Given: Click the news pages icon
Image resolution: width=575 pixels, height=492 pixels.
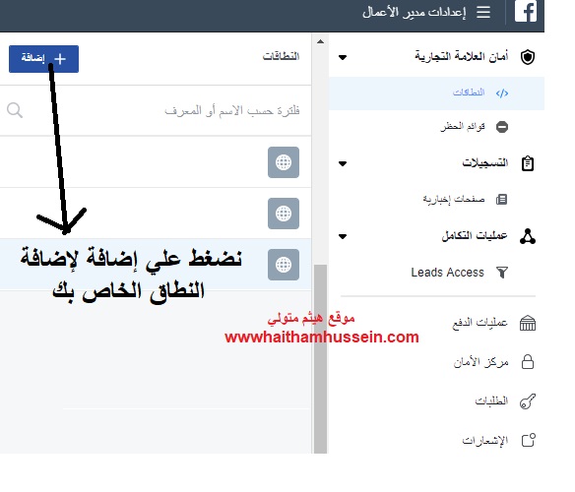Looking at the screenshot, I should coord(501,199).
